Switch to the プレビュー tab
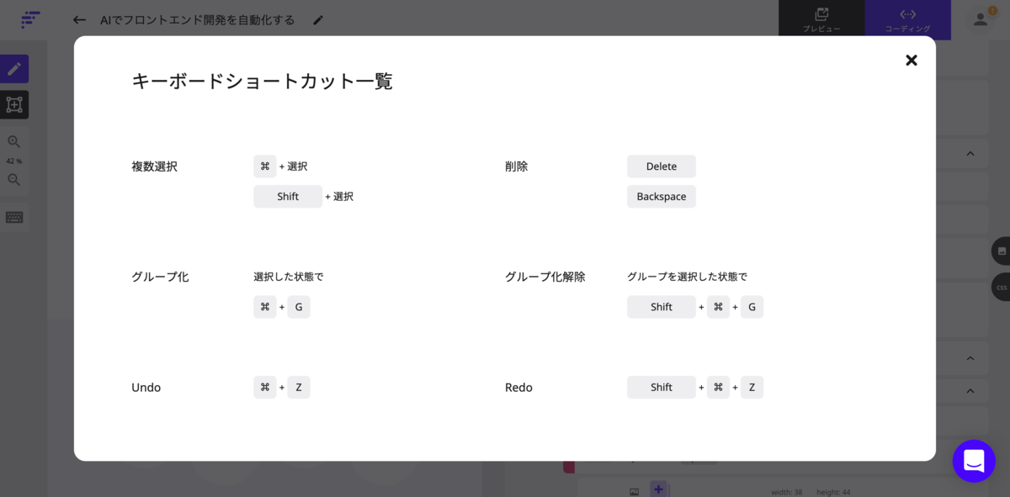The height and width of the screenshot is (497, 1010). pyautogui.click(x=821, y=19)
